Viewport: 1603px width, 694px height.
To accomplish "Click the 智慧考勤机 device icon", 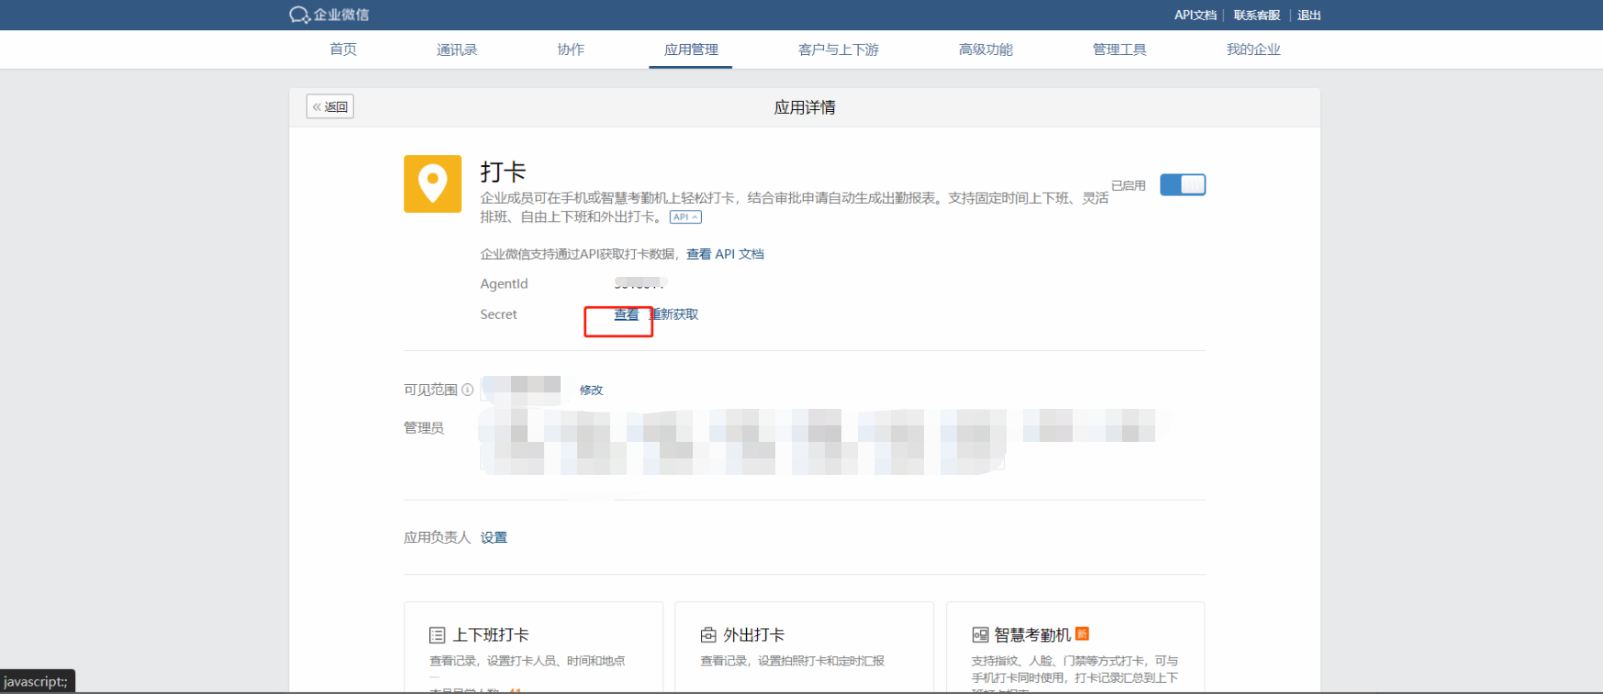I will (x=980, y=635).
